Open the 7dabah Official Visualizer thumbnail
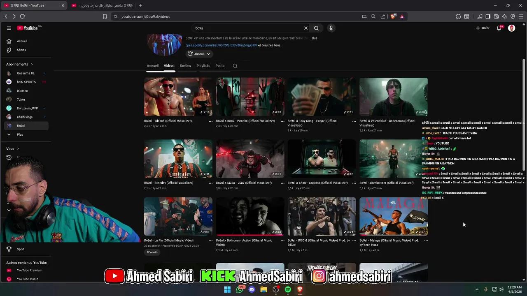Screen dimensions: 527x296 click(178, 97)
